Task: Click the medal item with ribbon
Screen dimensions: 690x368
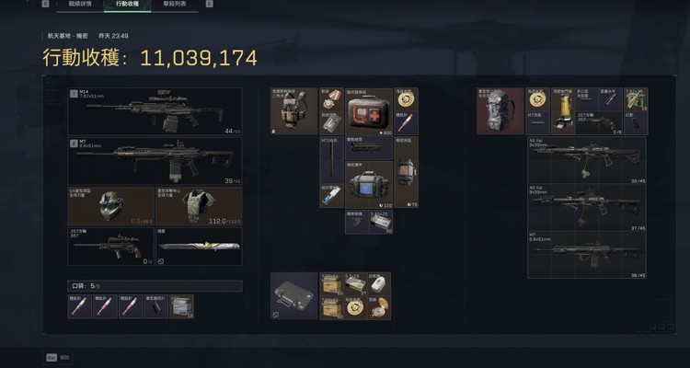Action: click(x=331, y=99)
